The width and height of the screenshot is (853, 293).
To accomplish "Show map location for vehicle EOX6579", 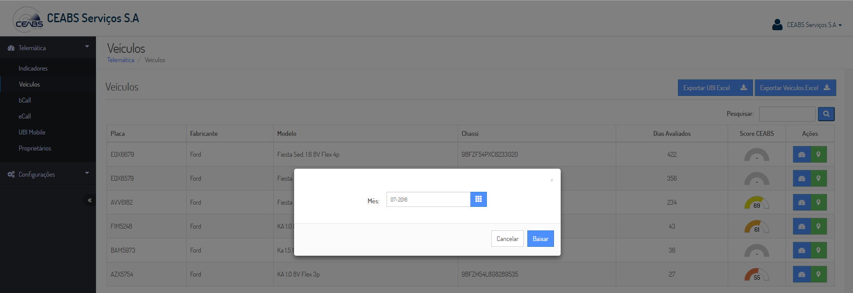I will pyautogui.click(x=819, y=178).
